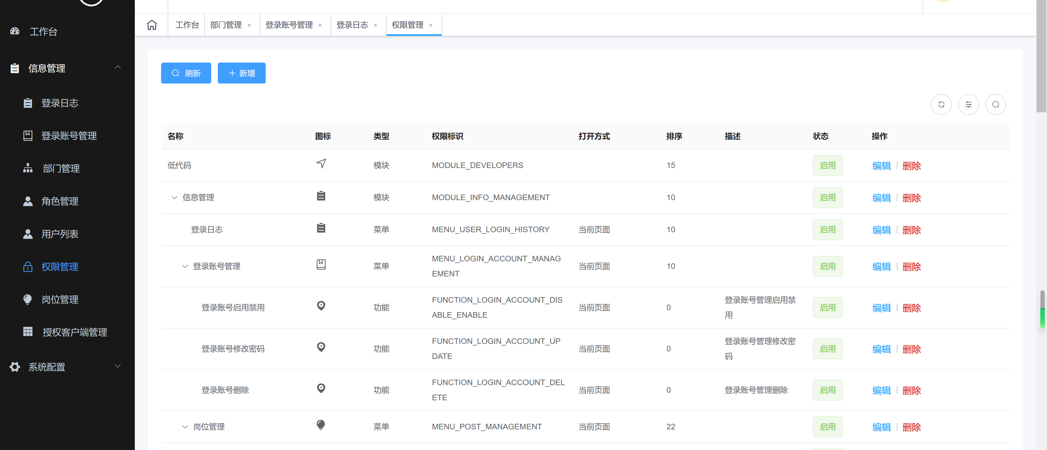The height and width of the screenshot is (450, 1047).
Task: Expand the 系统配置 sidebar group
Action: coord(118,366)
